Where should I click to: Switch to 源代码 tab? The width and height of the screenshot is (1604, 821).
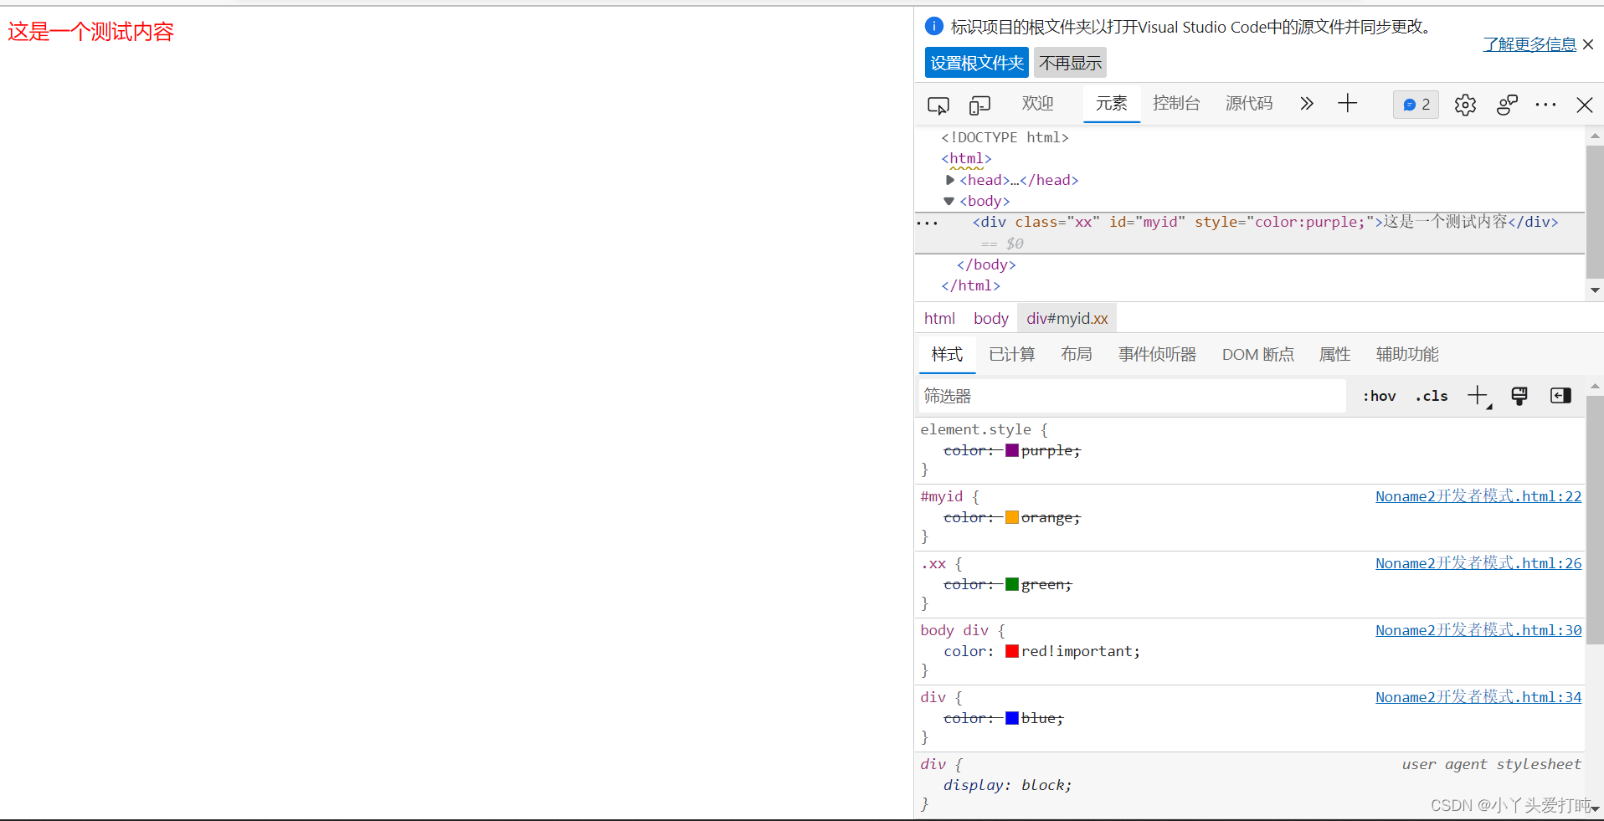[x=1249, y=103]
